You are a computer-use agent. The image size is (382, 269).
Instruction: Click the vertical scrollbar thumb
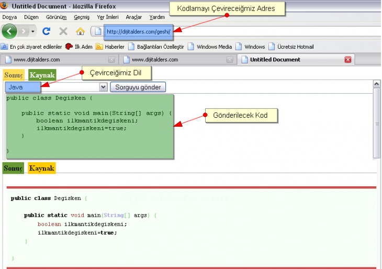point(377,123)
